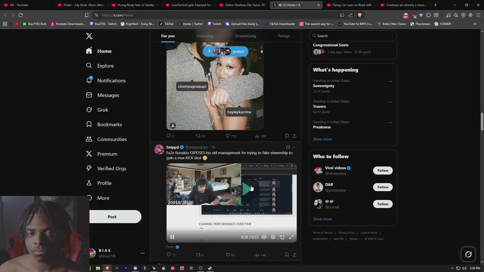Expand bookmarks overflow chevron
Viewport: 484px width, 272px height.
pos(475,24)
